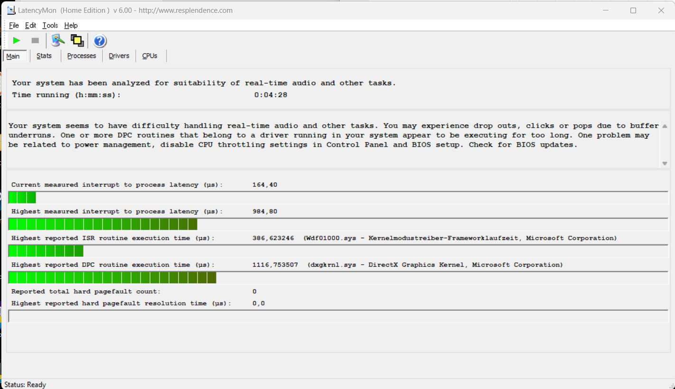The width and height of the screenshot is (675, 389).
Task: Open the Processes tab
Action: [82, 56]
